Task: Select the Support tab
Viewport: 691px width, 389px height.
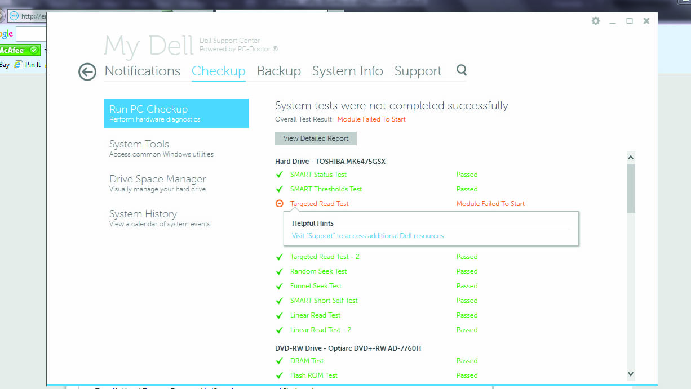Action: [x=418, y=71]
